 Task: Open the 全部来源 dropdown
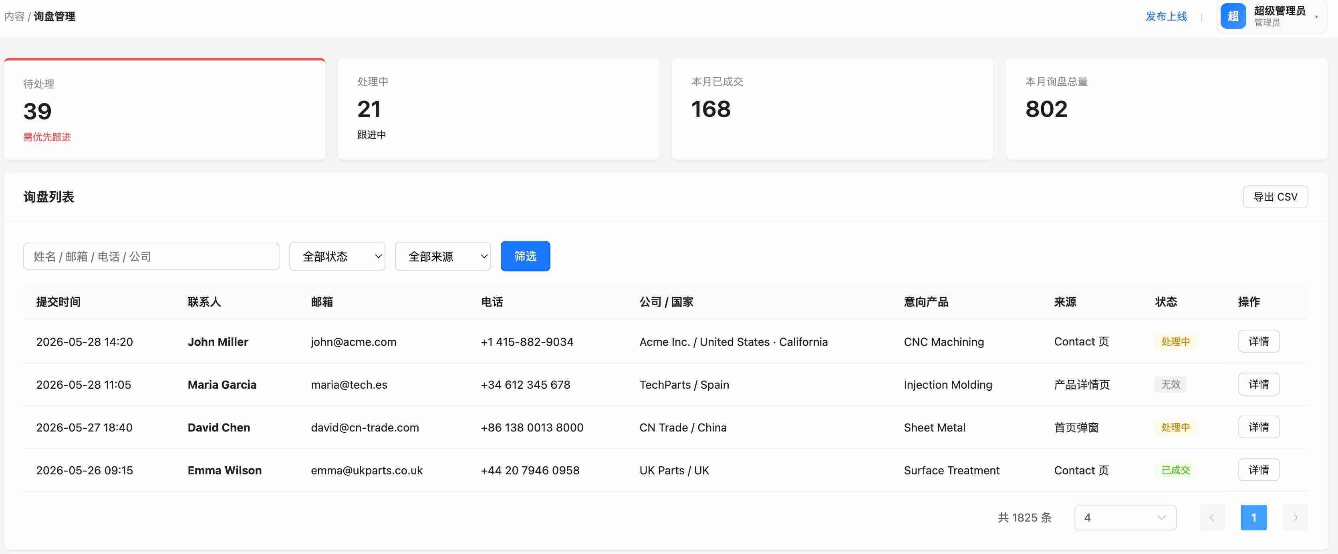(443, 257)
